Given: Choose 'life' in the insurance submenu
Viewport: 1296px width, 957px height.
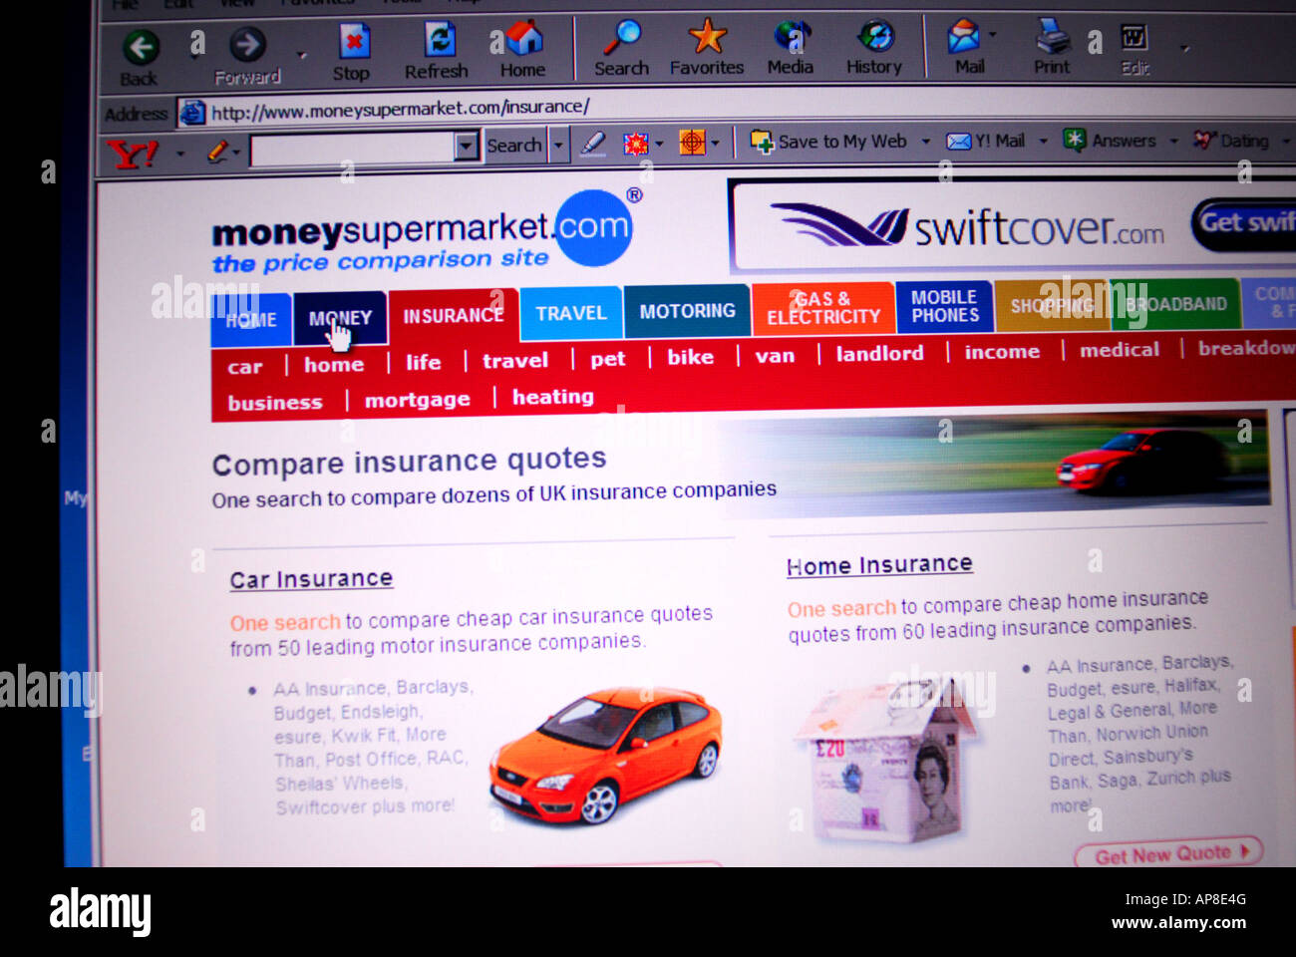Looking at the screenshot, I should (424, 362).
